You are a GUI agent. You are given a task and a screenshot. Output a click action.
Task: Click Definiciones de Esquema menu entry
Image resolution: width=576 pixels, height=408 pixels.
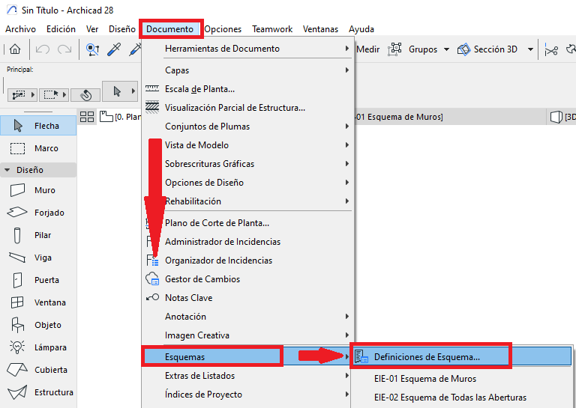tap(426, 357)
